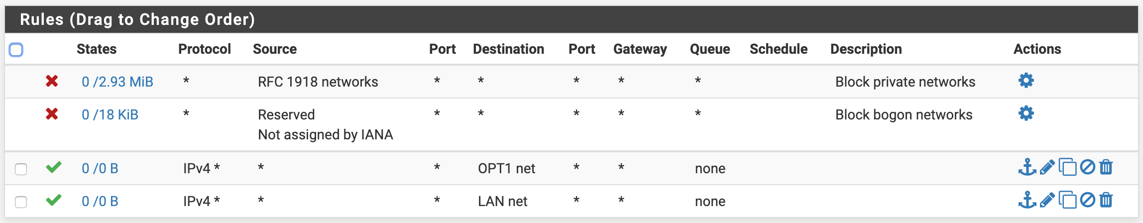Click the 0 /0 B states link for OPT1 net
The width and height of the screenshot is (1143, 223).
tap(100, 168)
